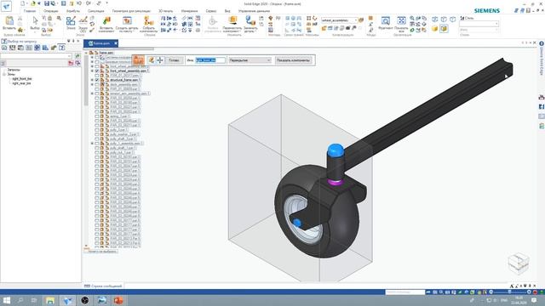
Task: Expand the pully_1_assembly.asm tree node
Action: point(92,143)
